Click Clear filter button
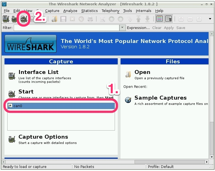This screenshot has height=171, width=215. 157,28
